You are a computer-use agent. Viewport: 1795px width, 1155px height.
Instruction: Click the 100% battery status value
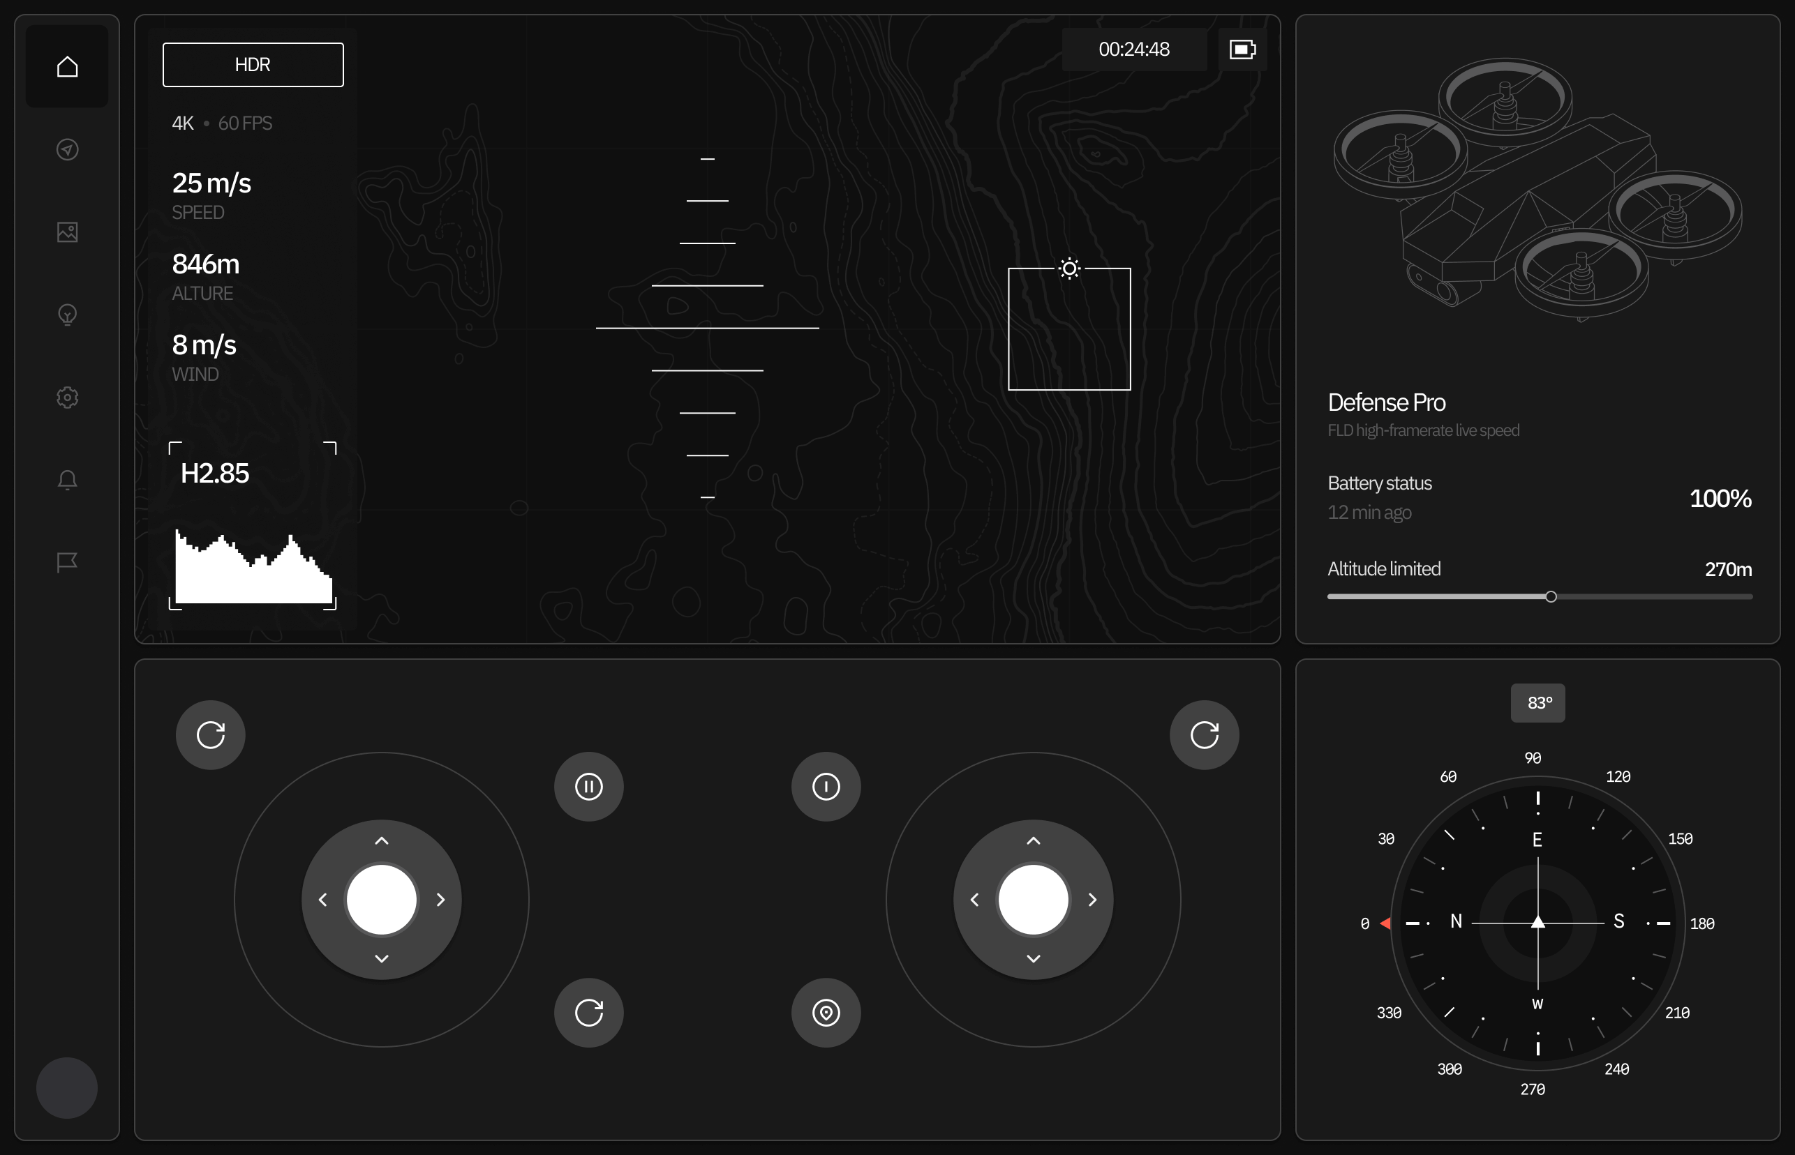1720,499
